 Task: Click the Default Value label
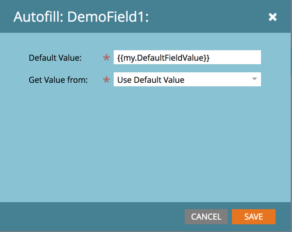coord(55,58)
